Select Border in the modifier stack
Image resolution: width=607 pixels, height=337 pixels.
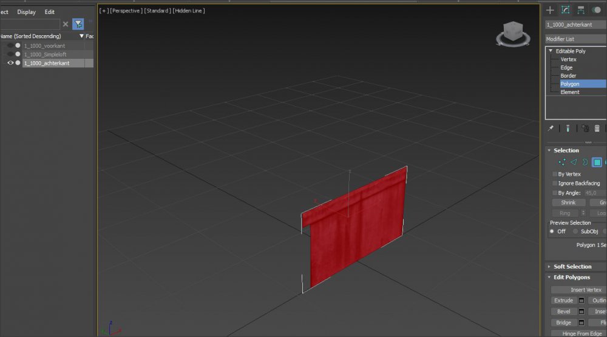568,76
